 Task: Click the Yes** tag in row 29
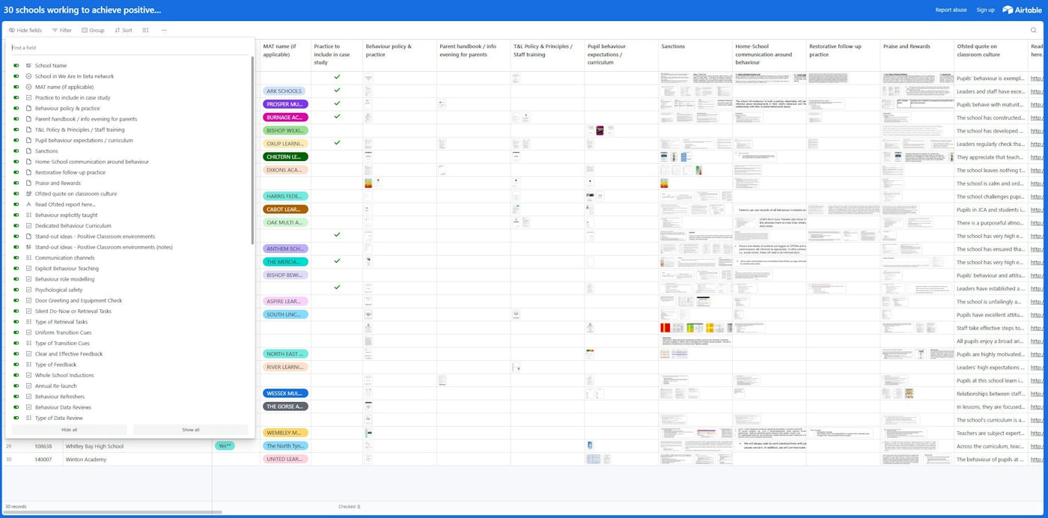(225, 446)
